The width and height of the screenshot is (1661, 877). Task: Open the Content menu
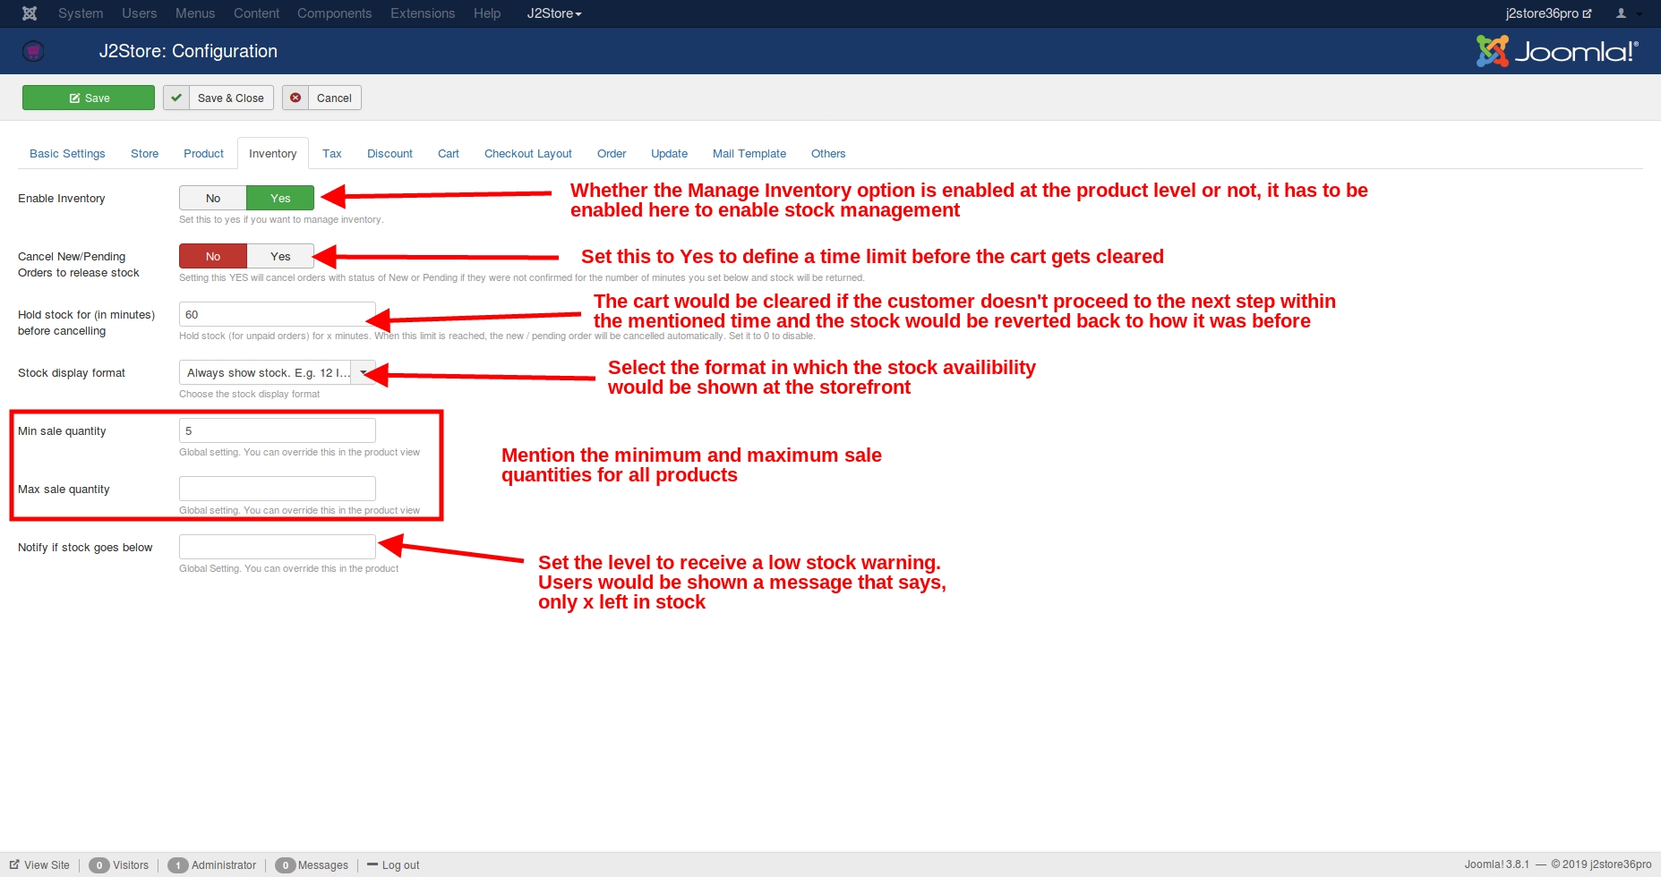[256, 13]
